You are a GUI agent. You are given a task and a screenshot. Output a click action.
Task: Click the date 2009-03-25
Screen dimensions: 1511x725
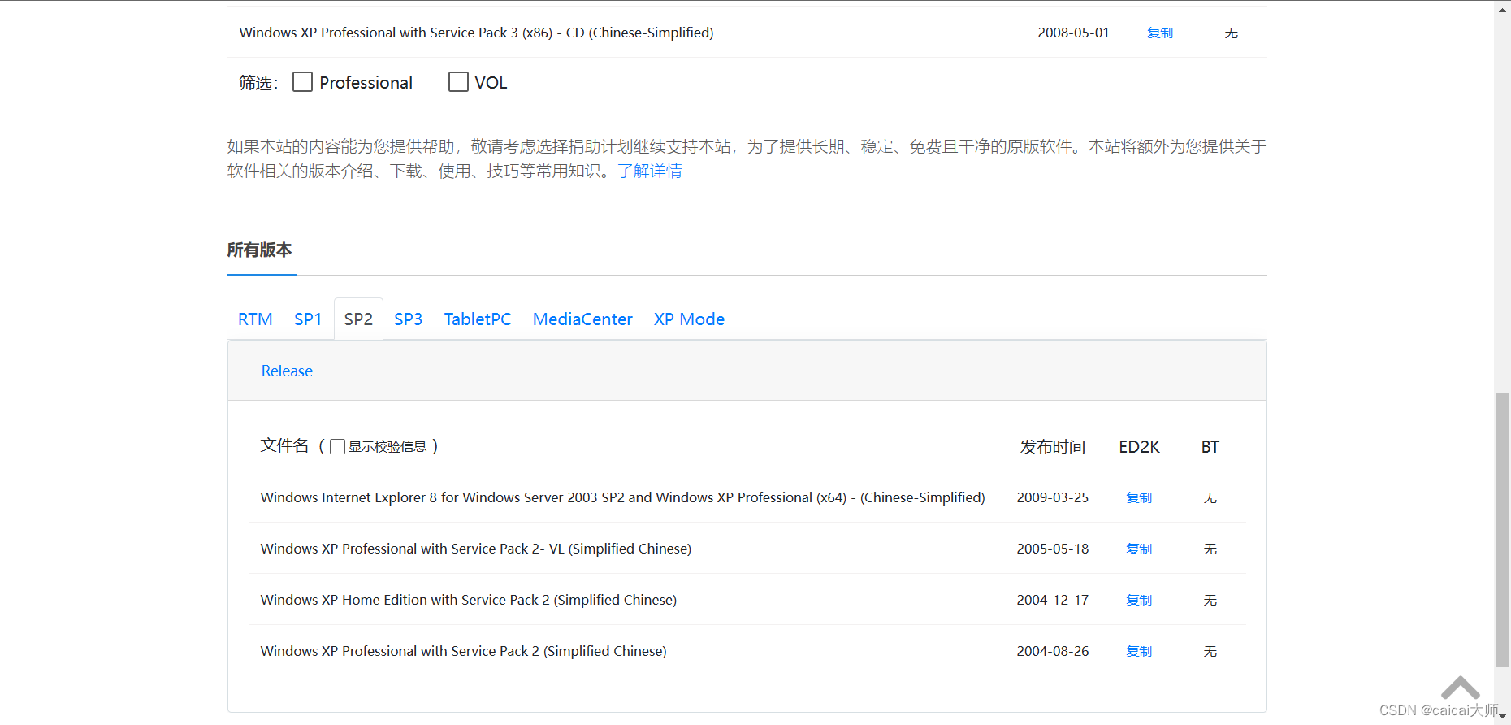(x=1052, y=497)
